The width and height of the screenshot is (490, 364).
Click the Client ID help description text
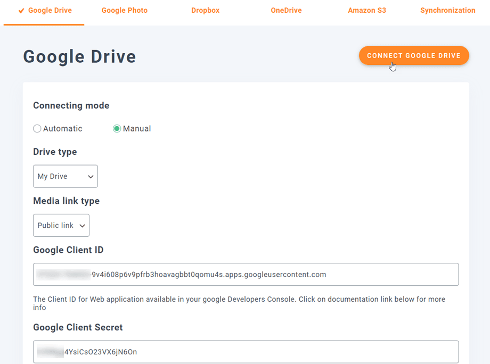click(x=239, y=303)
